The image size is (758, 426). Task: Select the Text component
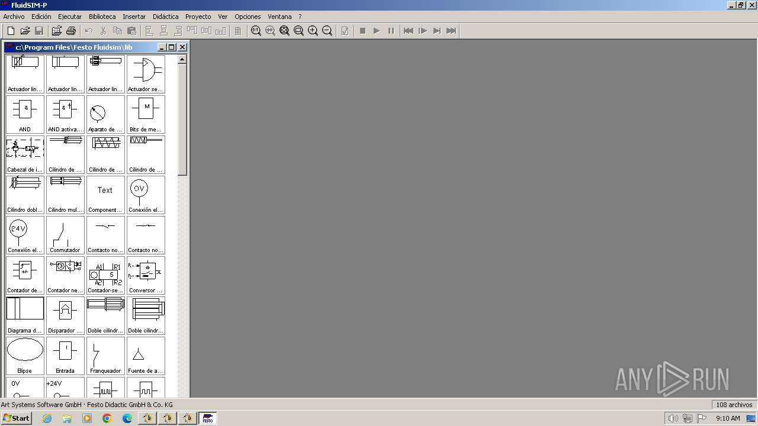[x=105, y=195]
